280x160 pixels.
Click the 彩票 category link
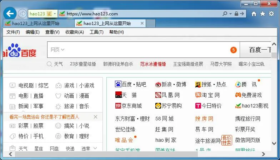pyautogui.click(x=24, y=126)
